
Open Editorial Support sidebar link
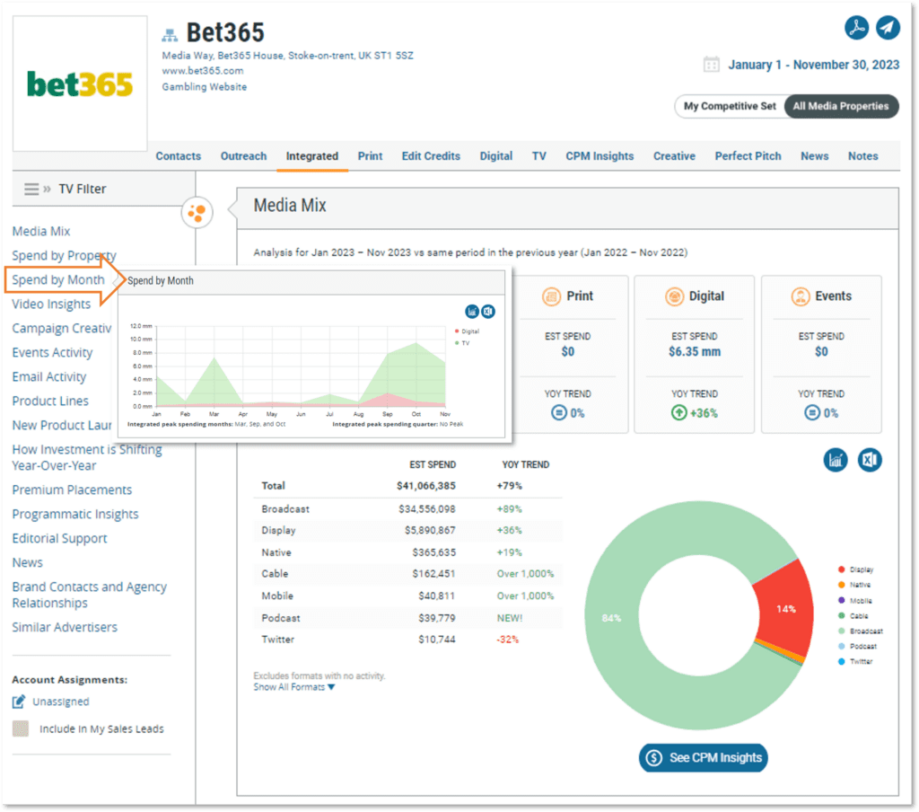click(60, 539)
